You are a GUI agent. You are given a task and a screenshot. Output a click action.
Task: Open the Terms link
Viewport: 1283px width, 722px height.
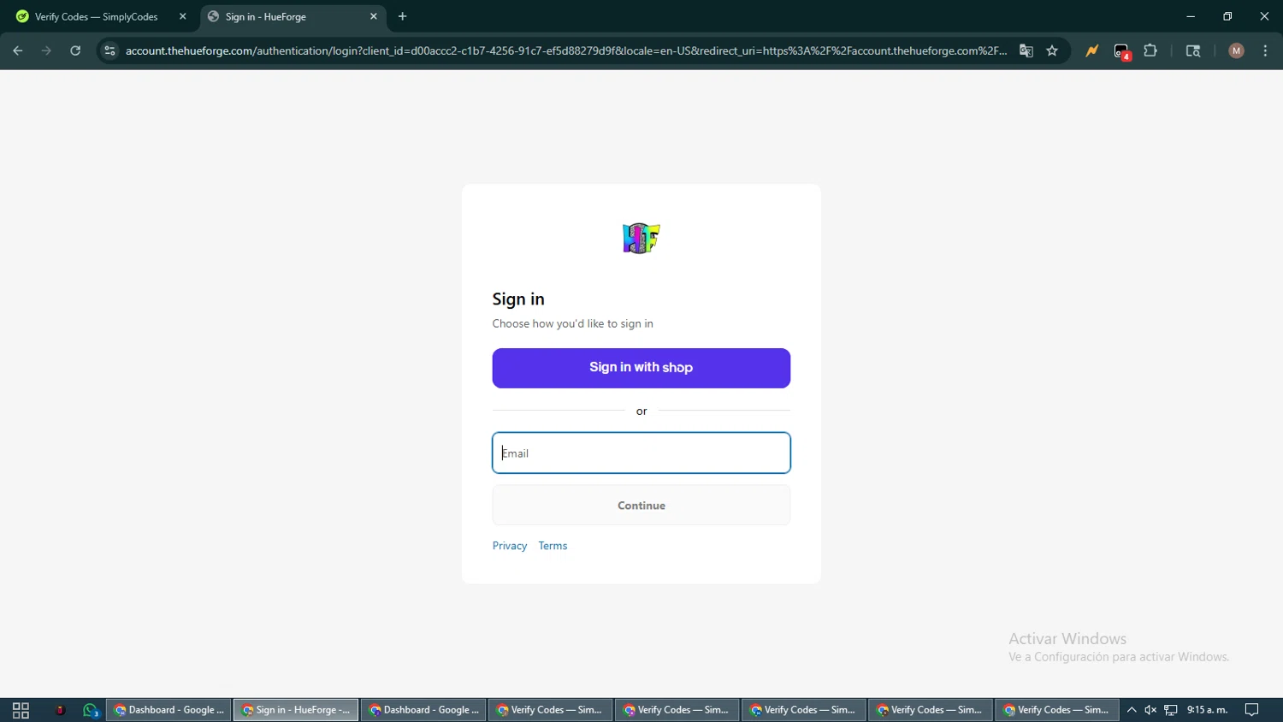click(553, 546)
